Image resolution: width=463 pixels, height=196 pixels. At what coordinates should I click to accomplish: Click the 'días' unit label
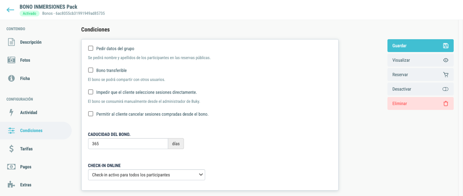click(176, 144)
